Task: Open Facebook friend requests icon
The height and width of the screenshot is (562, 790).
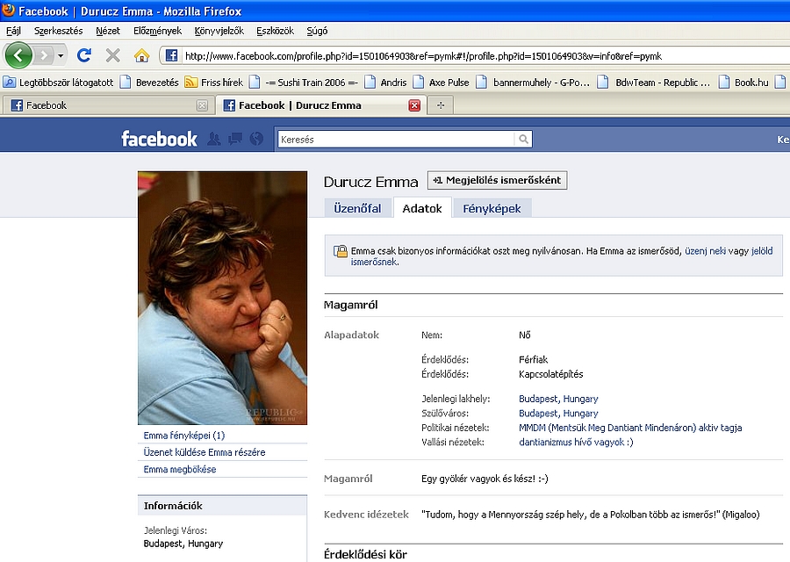Action: click(214, 139)
